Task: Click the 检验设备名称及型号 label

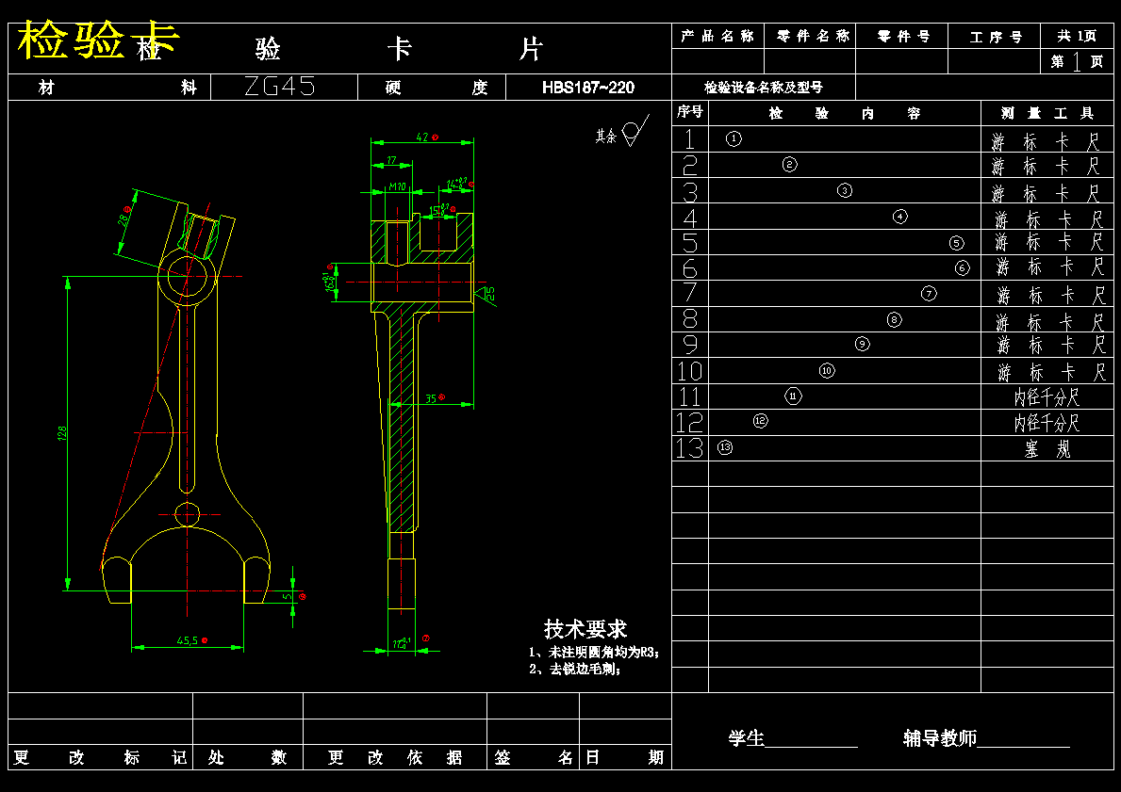Action: tap(764, 88)
